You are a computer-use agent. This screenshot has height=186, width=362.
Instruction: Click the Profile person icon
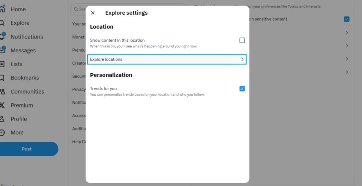[x=2, y=119]
